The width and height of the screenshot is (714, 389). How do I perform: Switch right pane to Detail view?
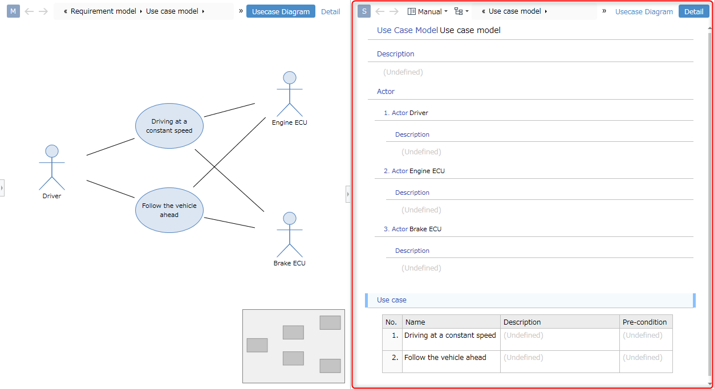coord(693,11)
